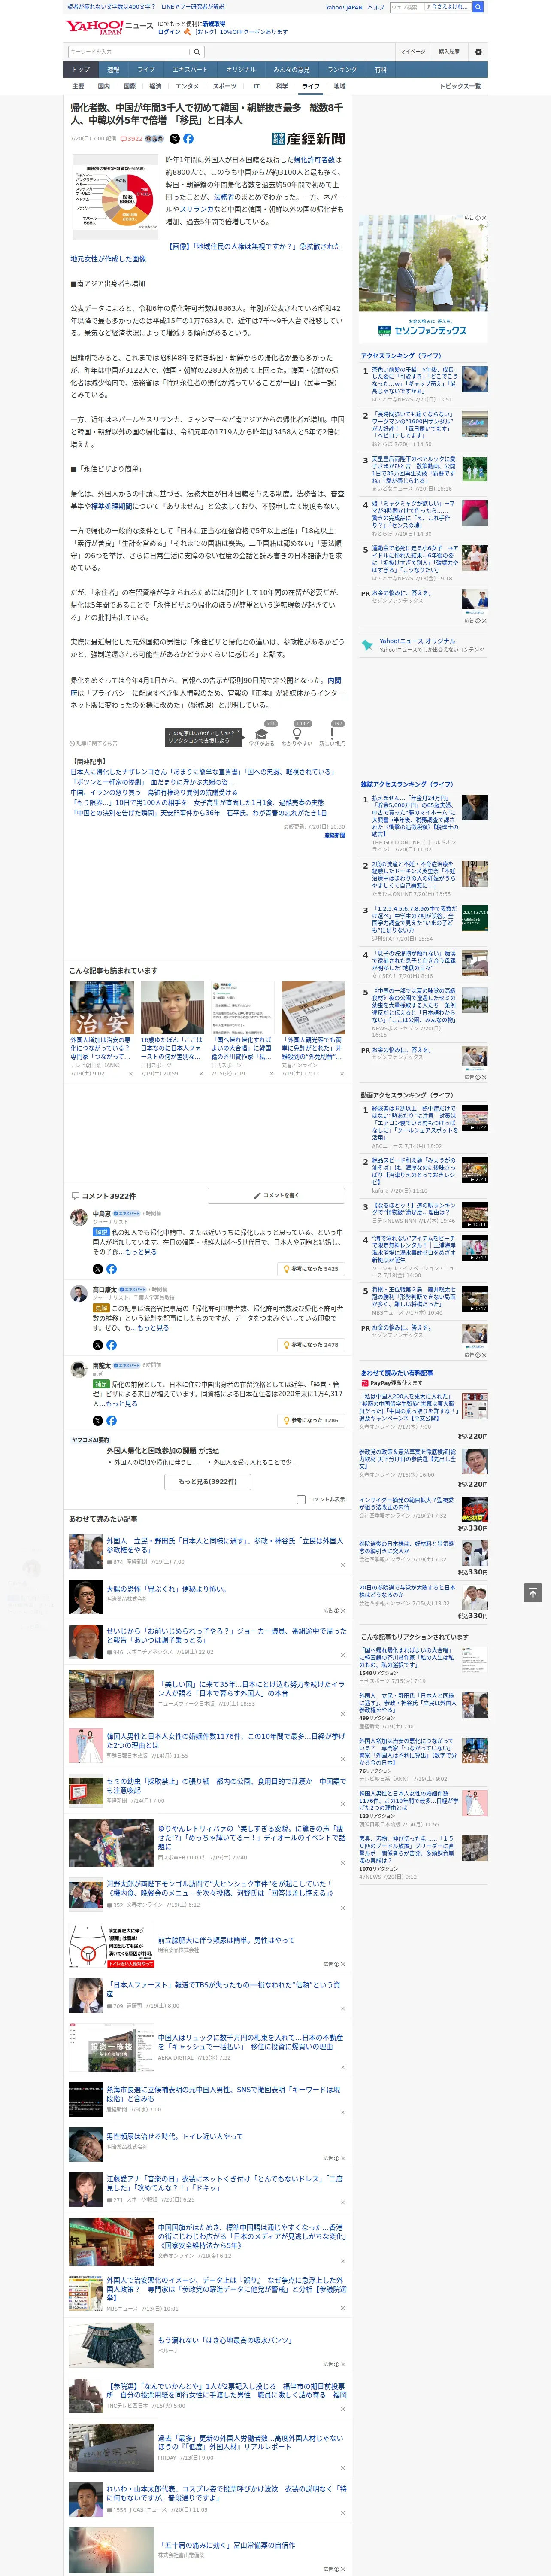
Task: Click the わかりやすい lightbulb reaction
Action: (x=296, y=734)
